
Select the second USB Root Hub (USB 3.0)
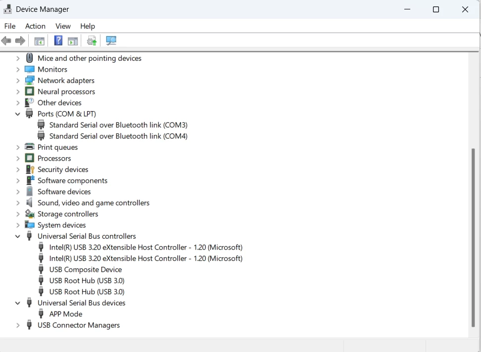(x=87, y=292)
